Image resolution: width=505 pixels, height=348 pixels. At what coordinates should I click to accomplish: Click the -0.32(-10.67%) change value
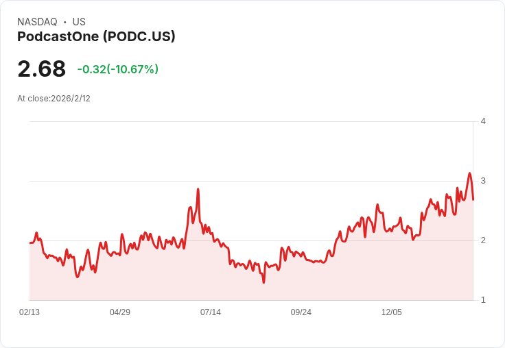pos(118,69)
